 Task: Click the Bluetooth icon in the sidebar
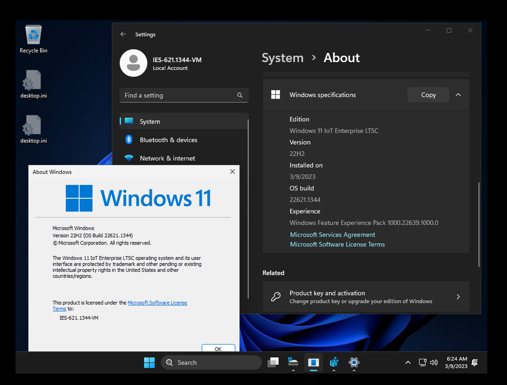129,140
